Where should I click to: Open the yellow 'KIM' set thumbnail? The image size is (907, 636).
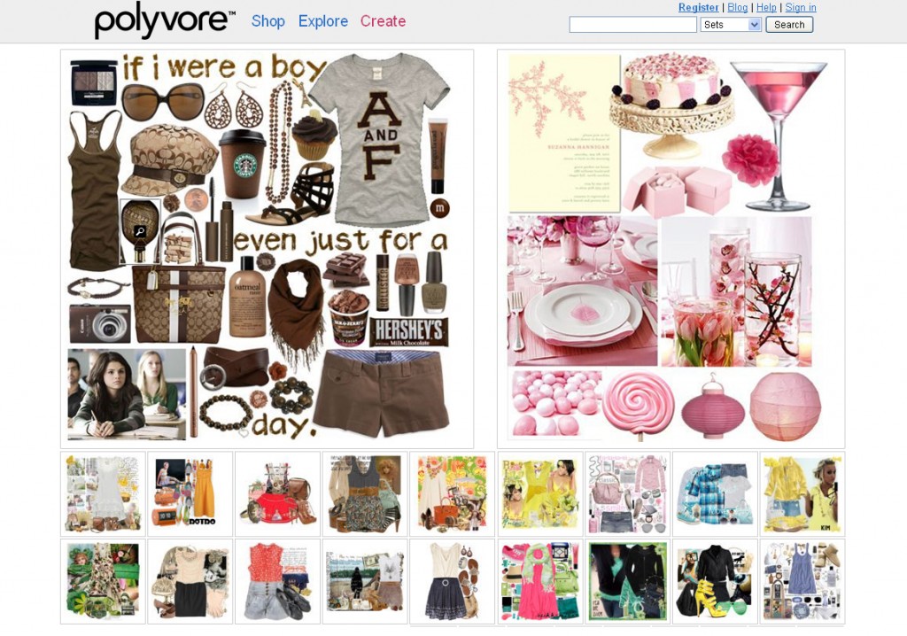802,493
